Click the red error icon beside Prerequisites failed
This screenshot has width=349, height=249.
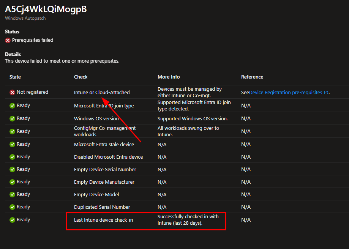pyautogui.click(x=8, y=40)
